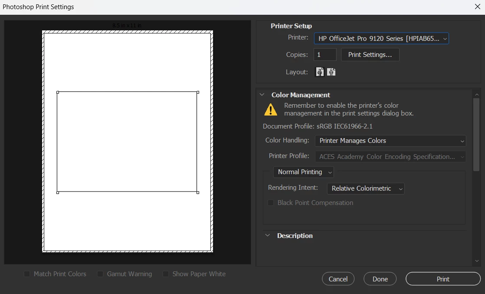The image size is (485, 294).
Task: Toggle the Gamut Warning checkbox
Action: click(100, 274)
